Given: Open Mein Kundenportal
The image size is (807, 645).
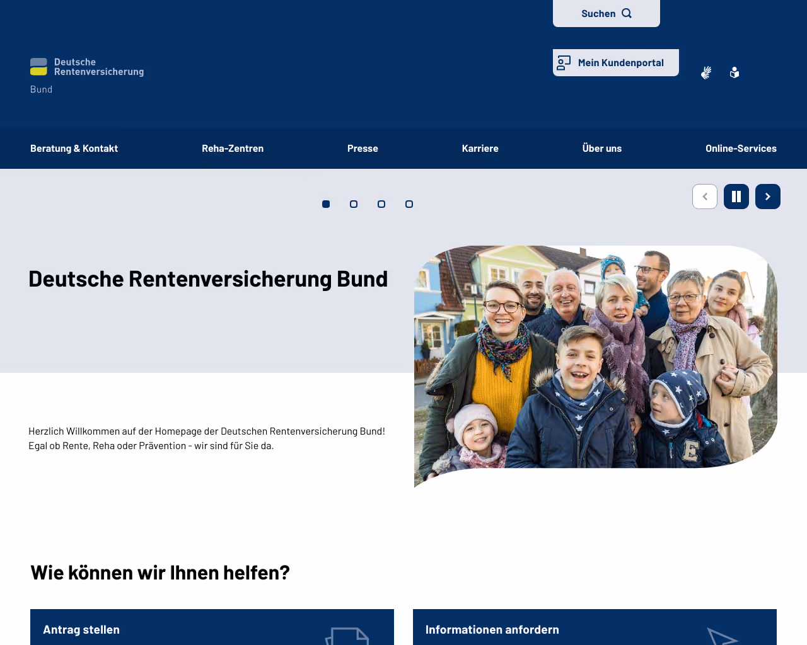Looking at the screenshot, I should tap(616, 62).
